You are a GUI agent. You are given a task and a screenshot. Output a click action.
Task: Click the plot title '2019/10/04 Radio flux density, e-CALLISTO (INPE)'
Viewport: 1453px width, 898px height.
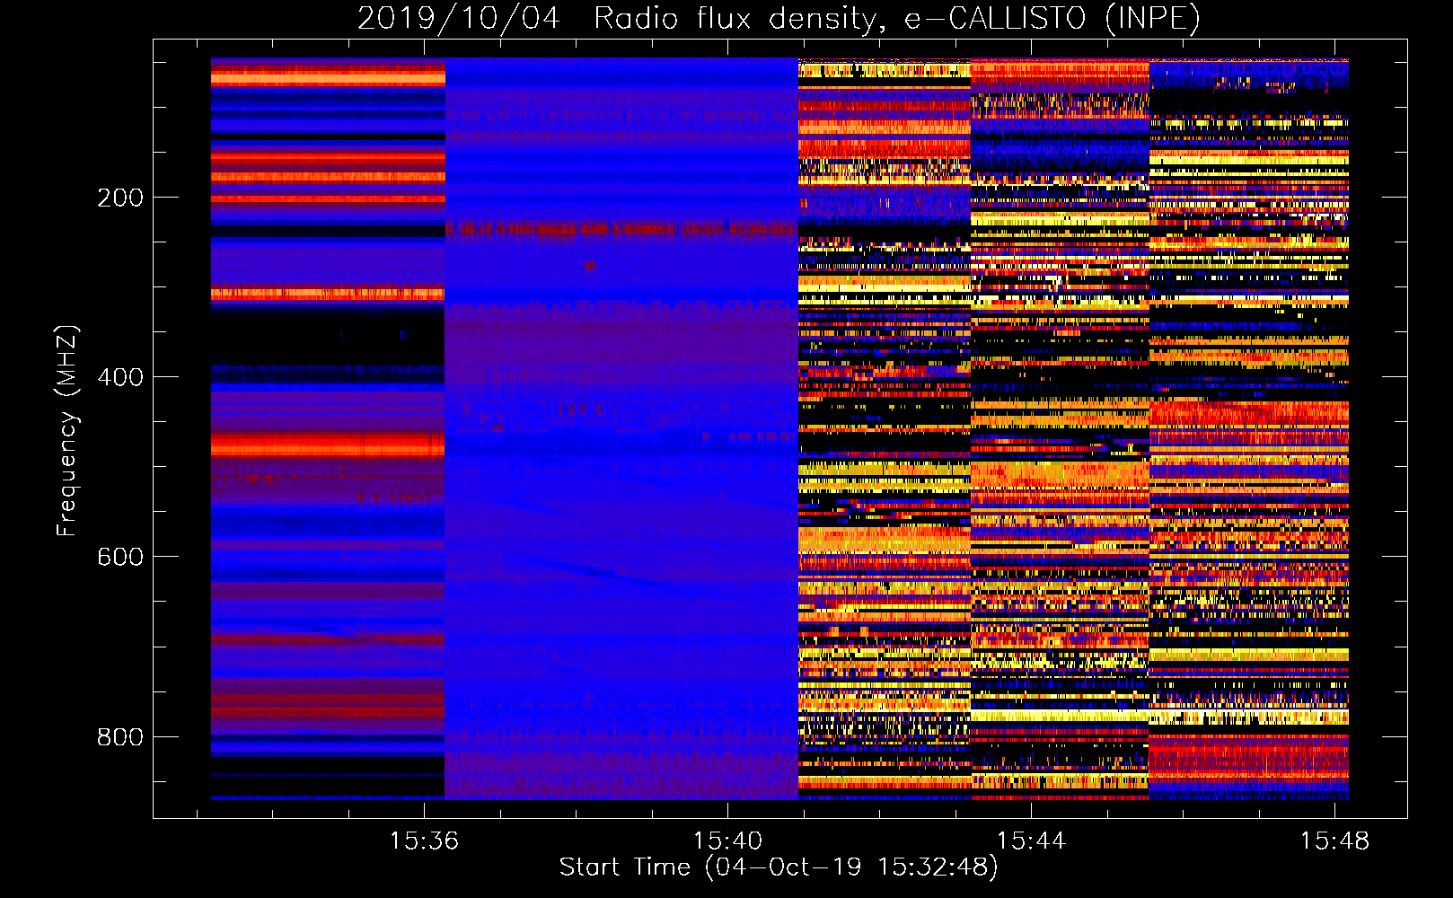[779, 18]
